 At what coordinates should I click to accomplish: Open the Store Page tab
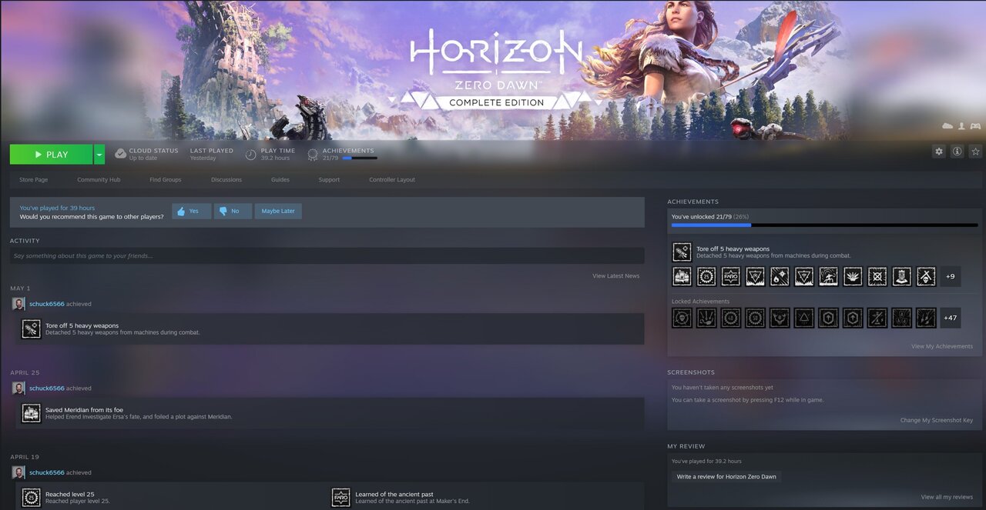click(33, 179)
